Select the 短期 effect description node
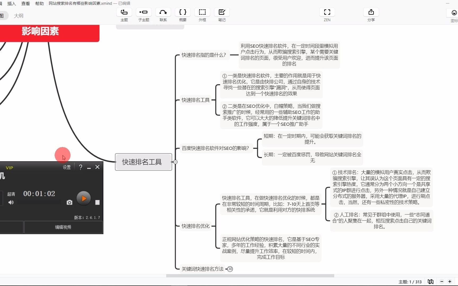 [x=312, y=139]
